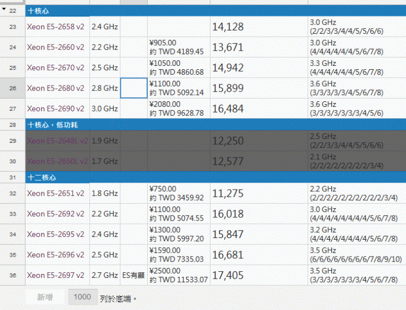Select the score cell 14,942
The width and height of the screenshot is (406, 310).
[x=259, y=68]
